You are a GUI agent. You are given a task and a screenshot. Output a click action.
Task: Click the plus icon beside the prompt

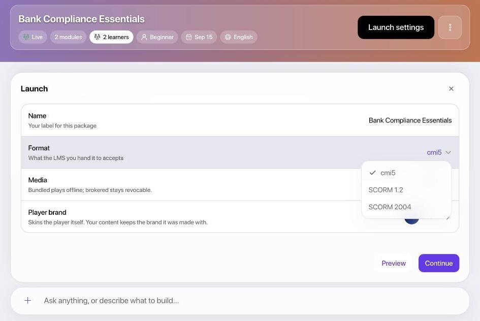click(x=27, y=301)
